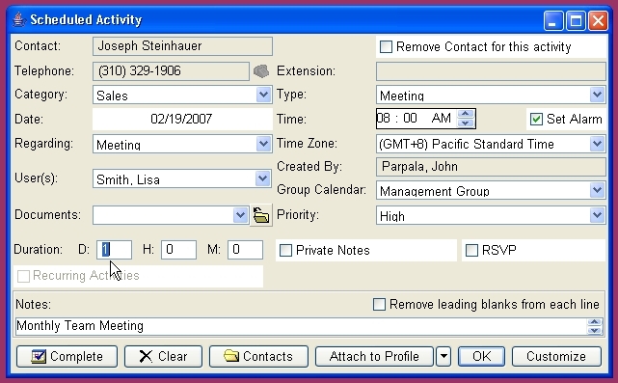Open the Attach to Profile arrow menu
The width and height of the screenshot is (618, 383).
[x=443, y=357]
